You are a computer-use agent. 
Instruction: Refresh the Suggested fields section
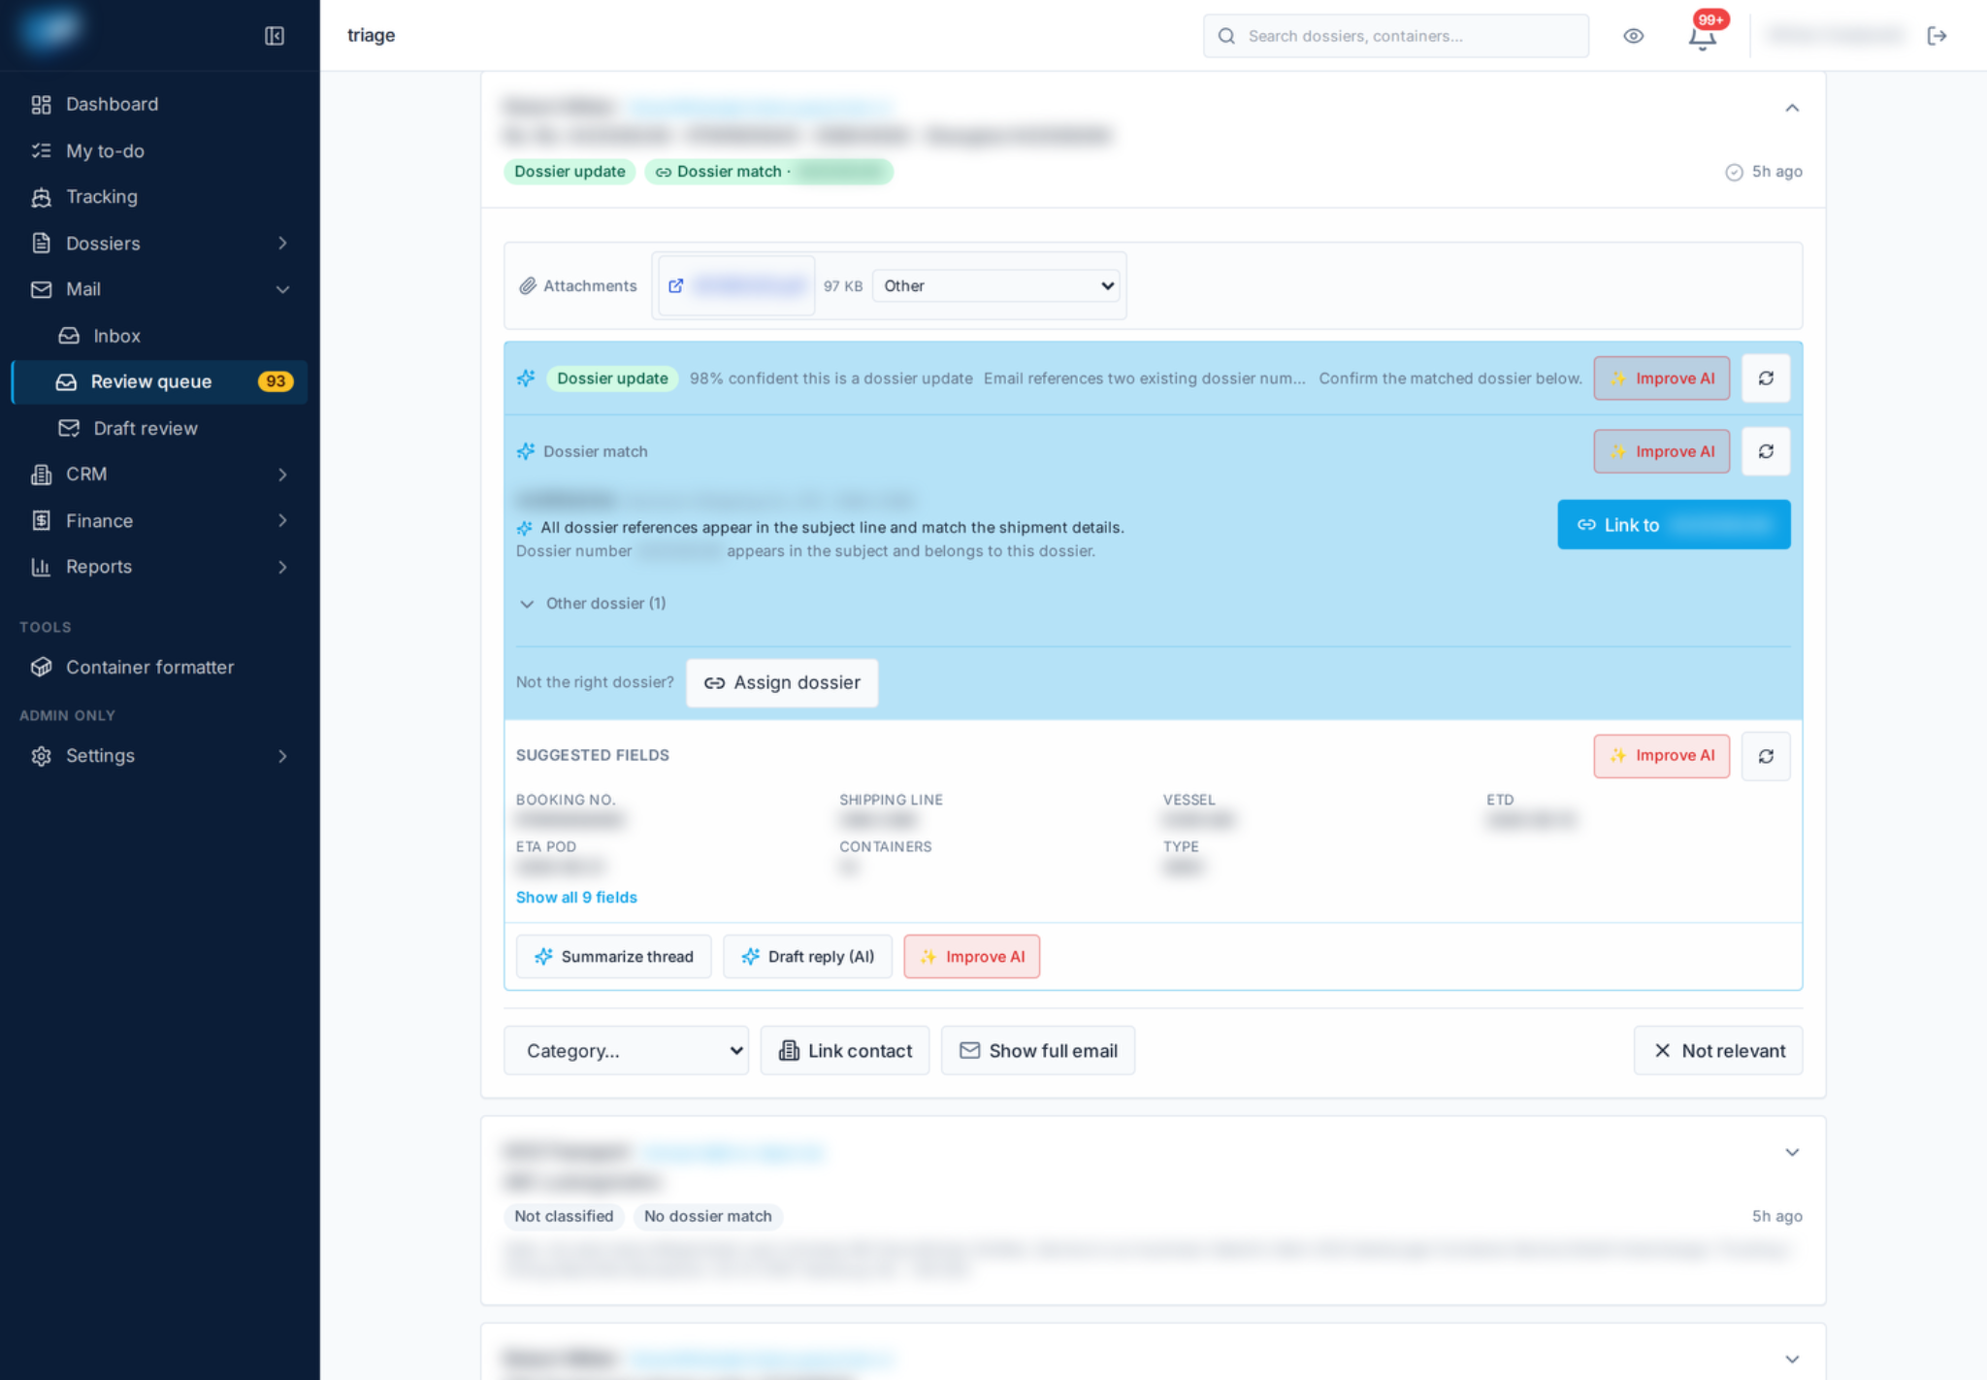[1766, 756]
